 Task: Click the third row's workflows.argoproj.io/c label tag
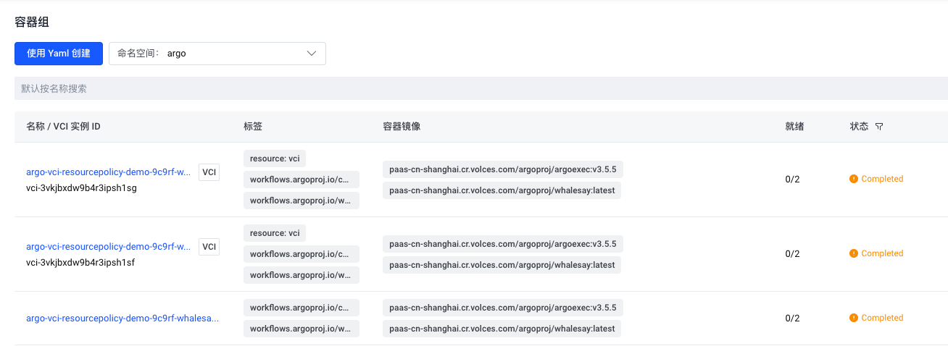pos(302,308)
